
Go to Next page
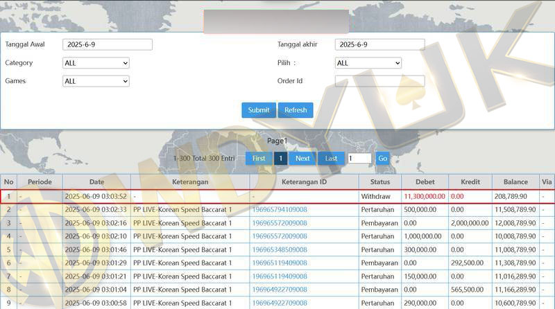[302, 159]
